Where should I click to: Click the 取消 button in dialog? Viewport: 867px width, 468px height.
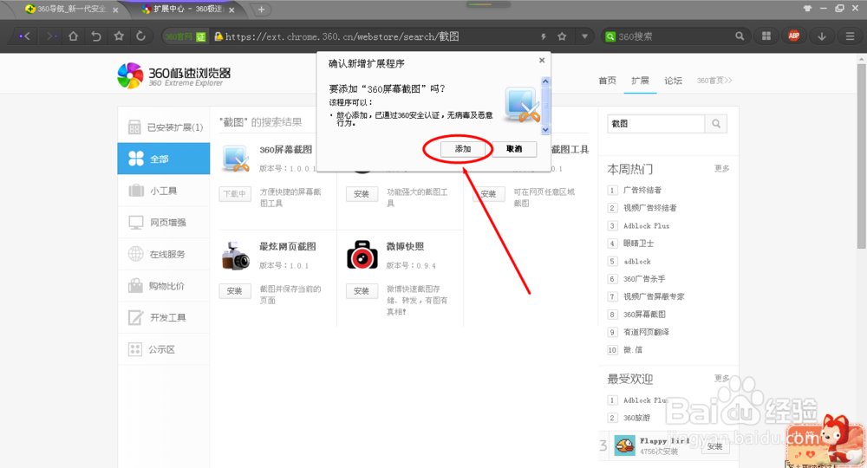tap(514, 148)
